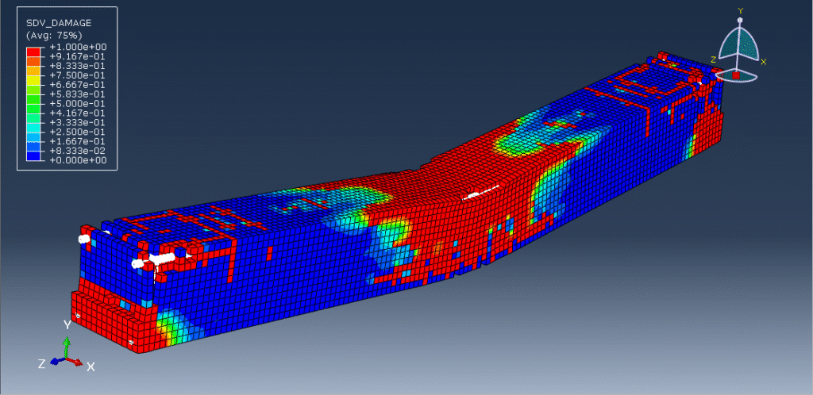Select the +5.833e-01 legend value
813x395 pixels.
[x=78, y=94]
